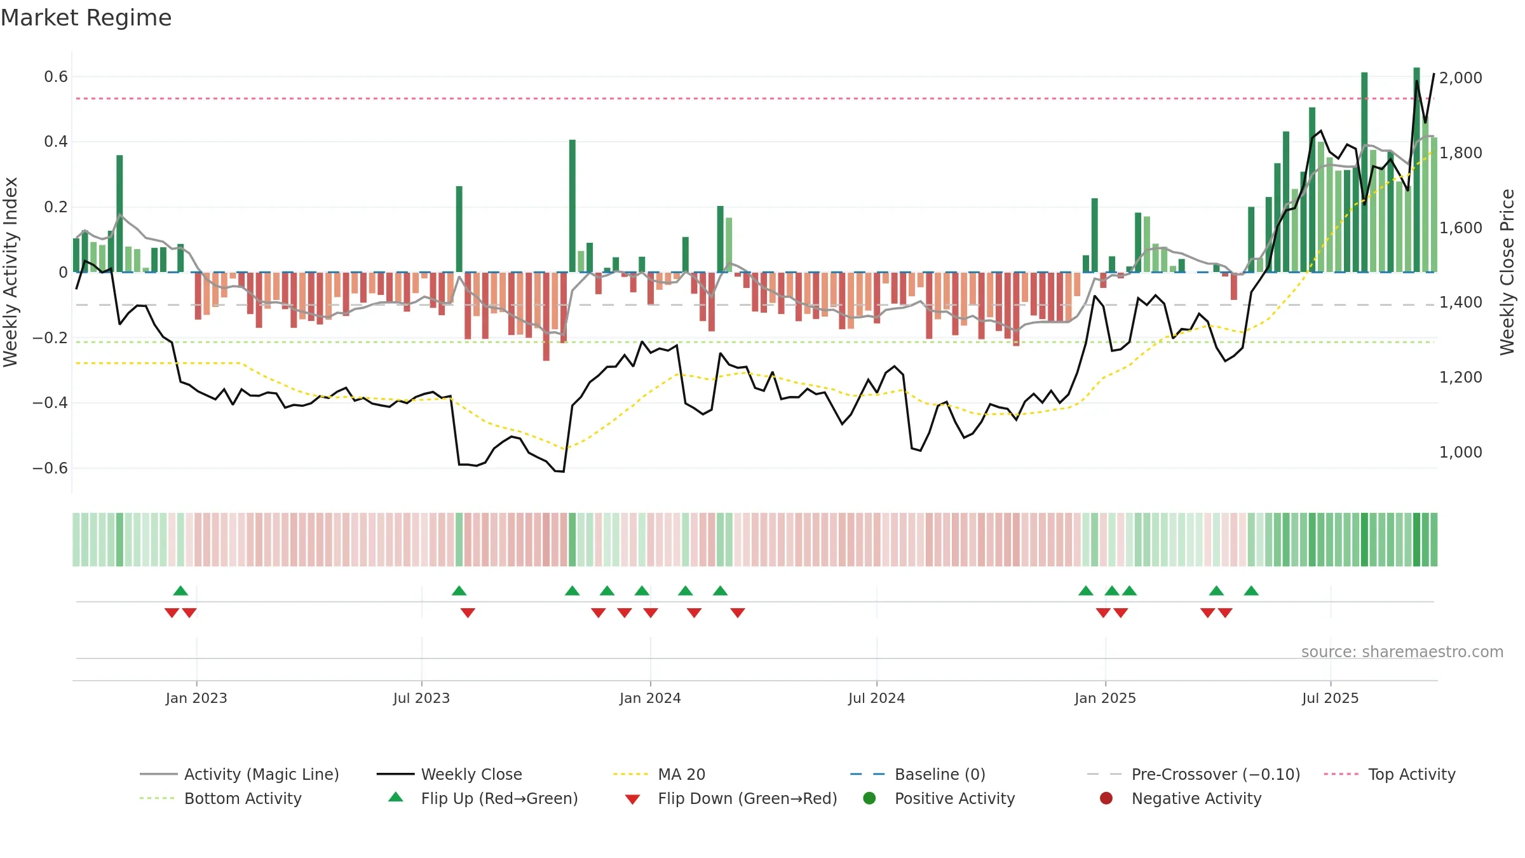Click the Activity (Magic Line) legend entry

[240, 774]
